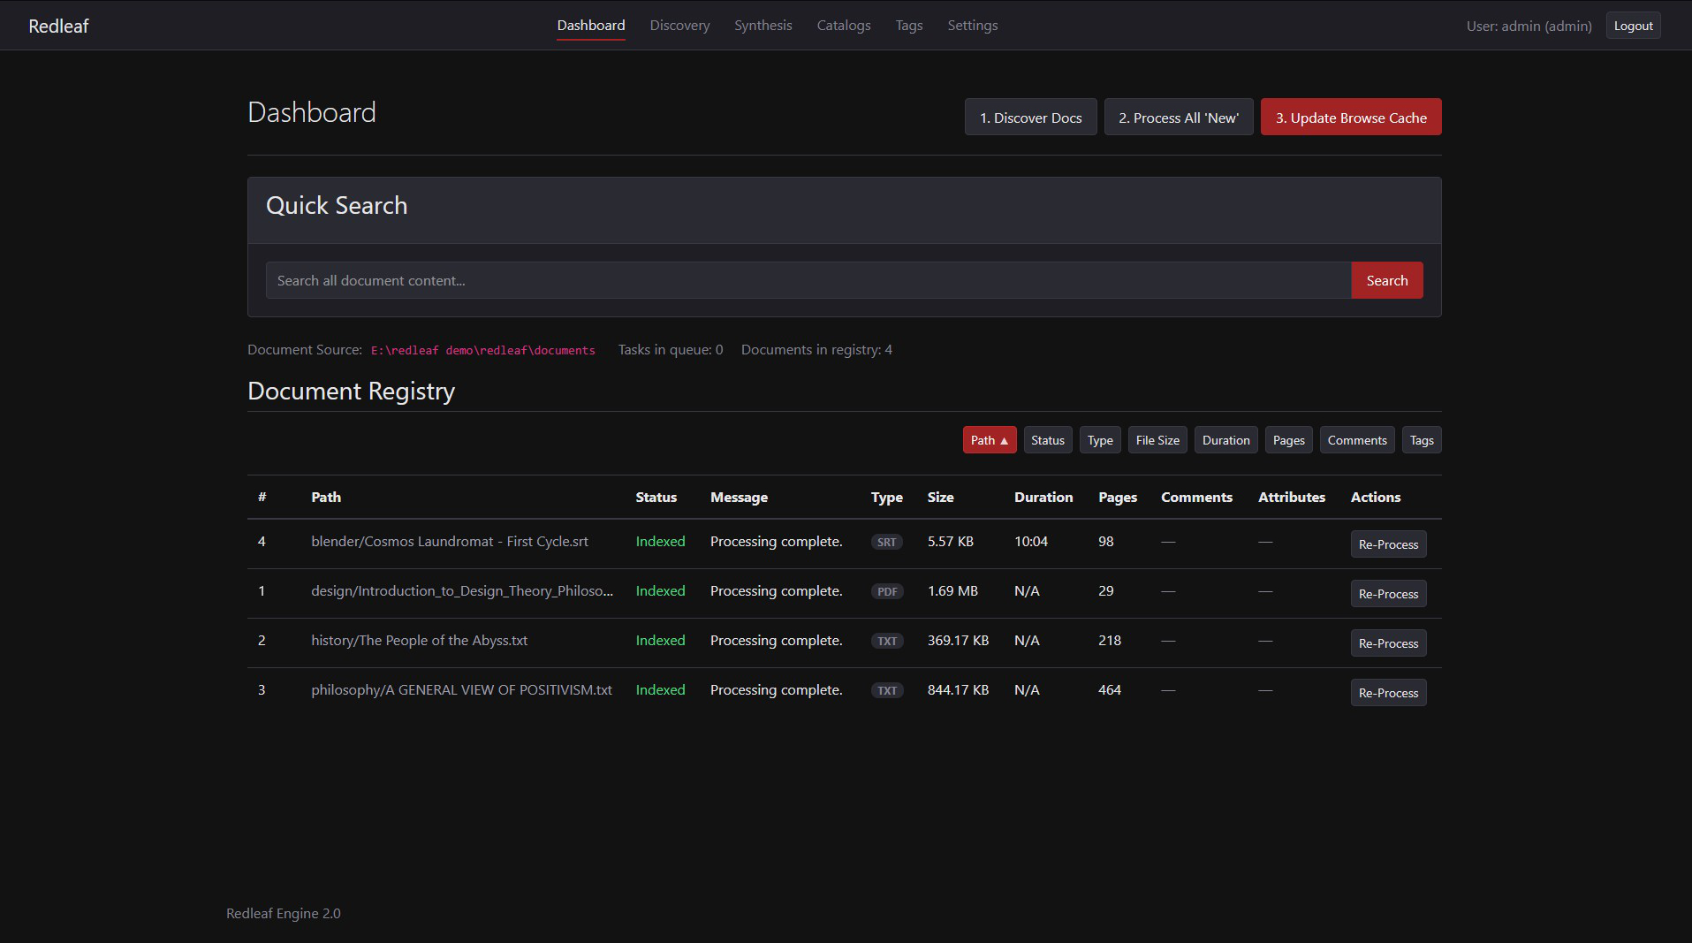Open Settings in the top navigation
1692x943 pixels.
point(972,26)
